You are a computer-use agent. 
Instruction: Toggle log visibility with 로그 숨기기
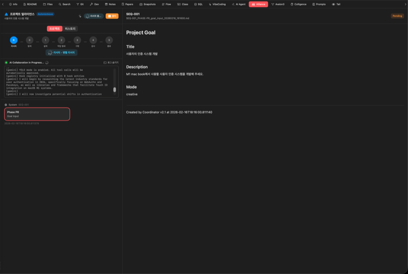(x=111, y=62)
